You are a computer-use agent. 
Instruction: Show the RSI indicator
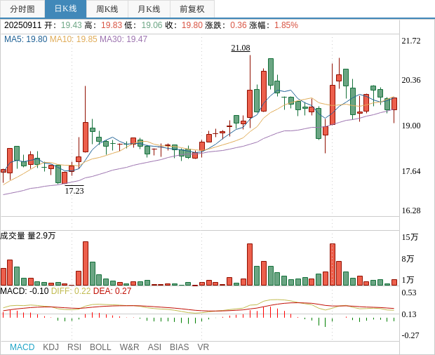point(74,347)
